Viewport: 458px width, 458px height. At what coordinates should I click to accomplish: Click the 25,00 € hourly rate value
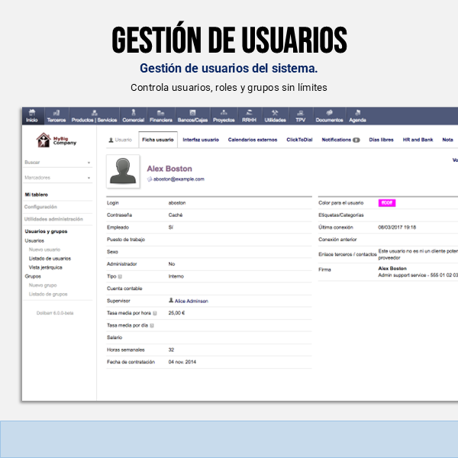pyautogui.click(x=176, y=313)
